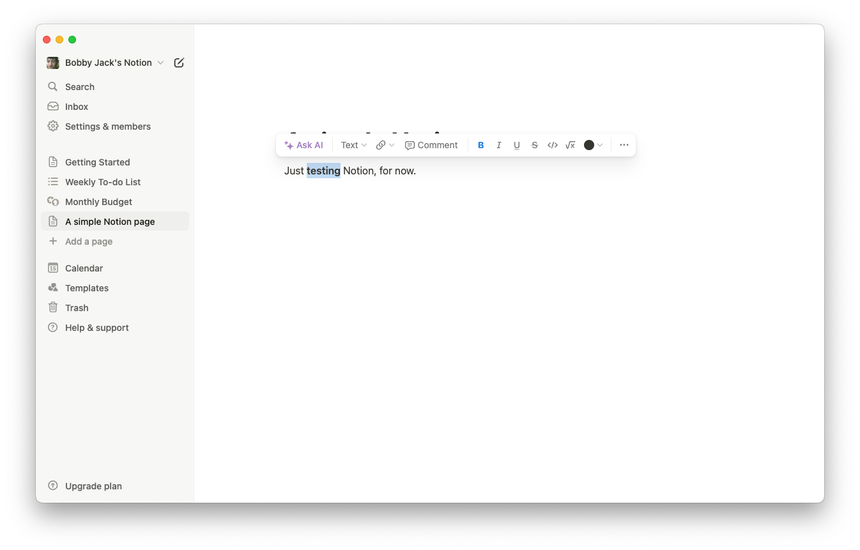
Task: Toggle italic formatting in toolbar
Action: pos(499,145)
